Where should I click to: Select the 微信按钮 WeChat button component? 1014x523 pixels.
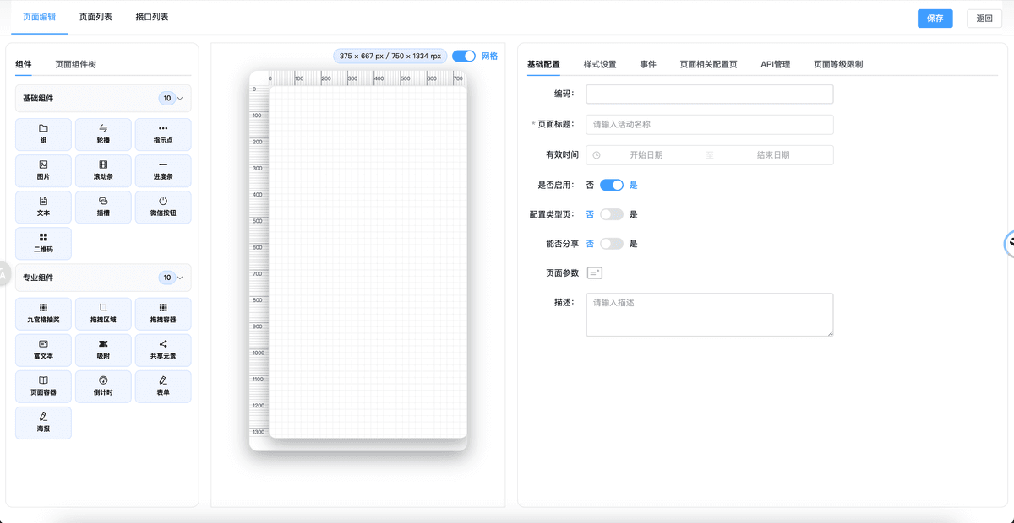click(163, 206)
